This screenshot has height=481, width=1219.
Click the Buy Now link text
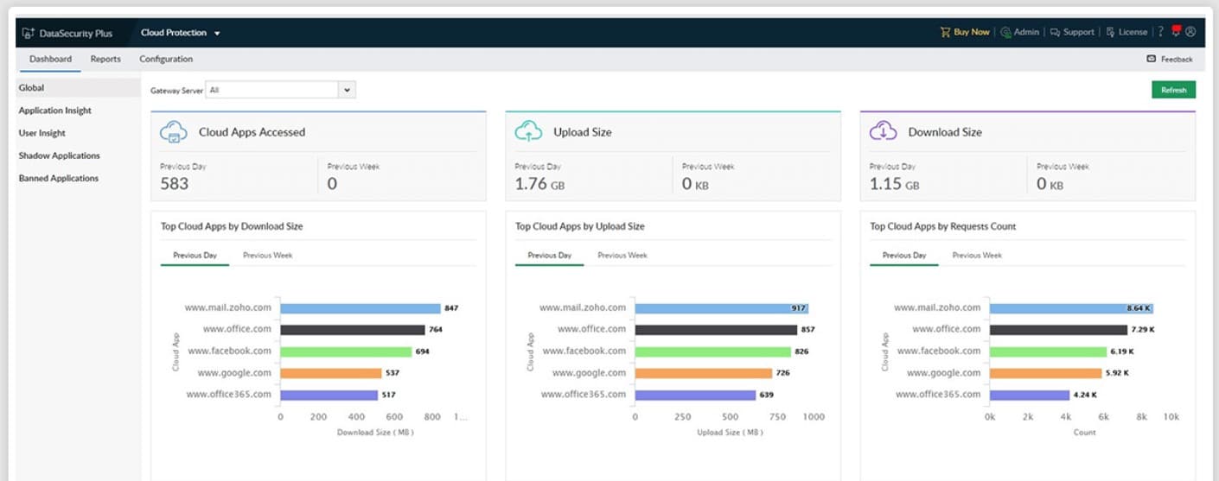click(x=972, y=32)
